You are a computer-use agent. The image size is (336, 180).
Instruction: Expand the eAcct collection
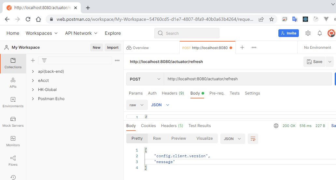click(33, 81)
